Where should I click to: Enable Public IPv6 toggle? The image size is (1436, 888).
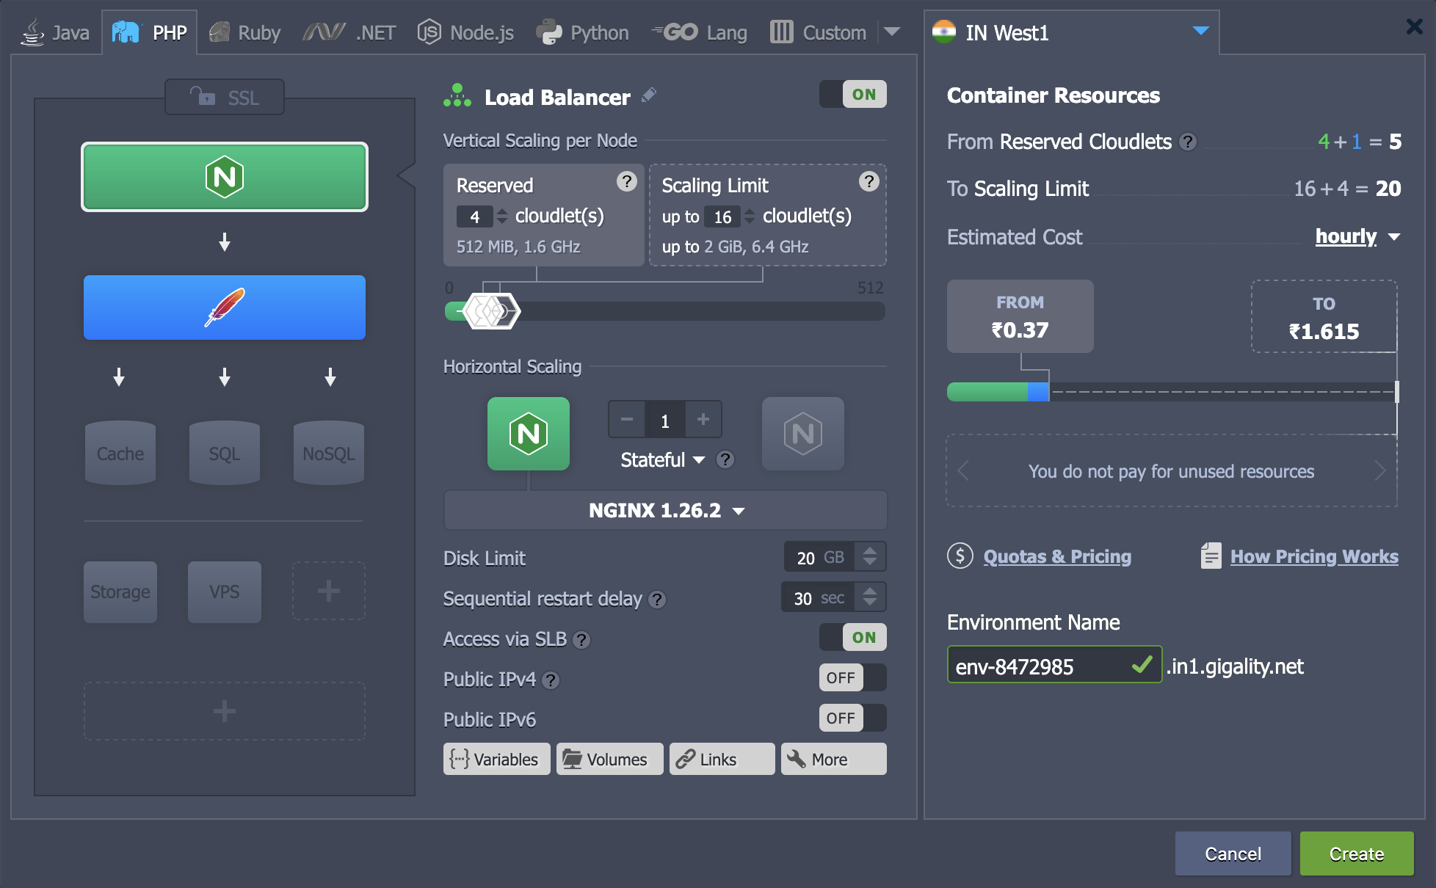853,718
